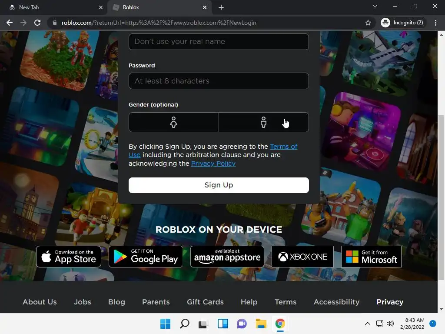Expand the tab search chevron dropdown
Screen dimensions: 445x334
point(375,6)
